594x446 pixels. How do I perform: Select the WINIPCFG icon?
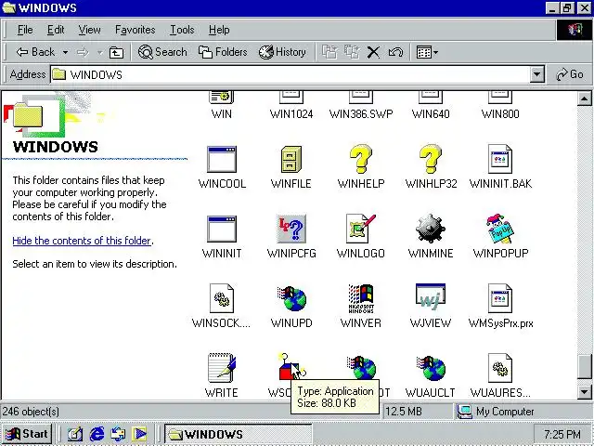[x=291, y=229]
